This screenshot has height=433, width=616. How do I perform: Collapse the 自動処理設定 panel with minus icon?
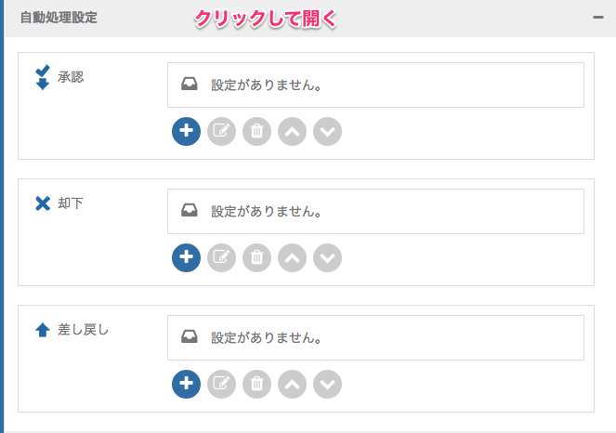click(598, 18)
